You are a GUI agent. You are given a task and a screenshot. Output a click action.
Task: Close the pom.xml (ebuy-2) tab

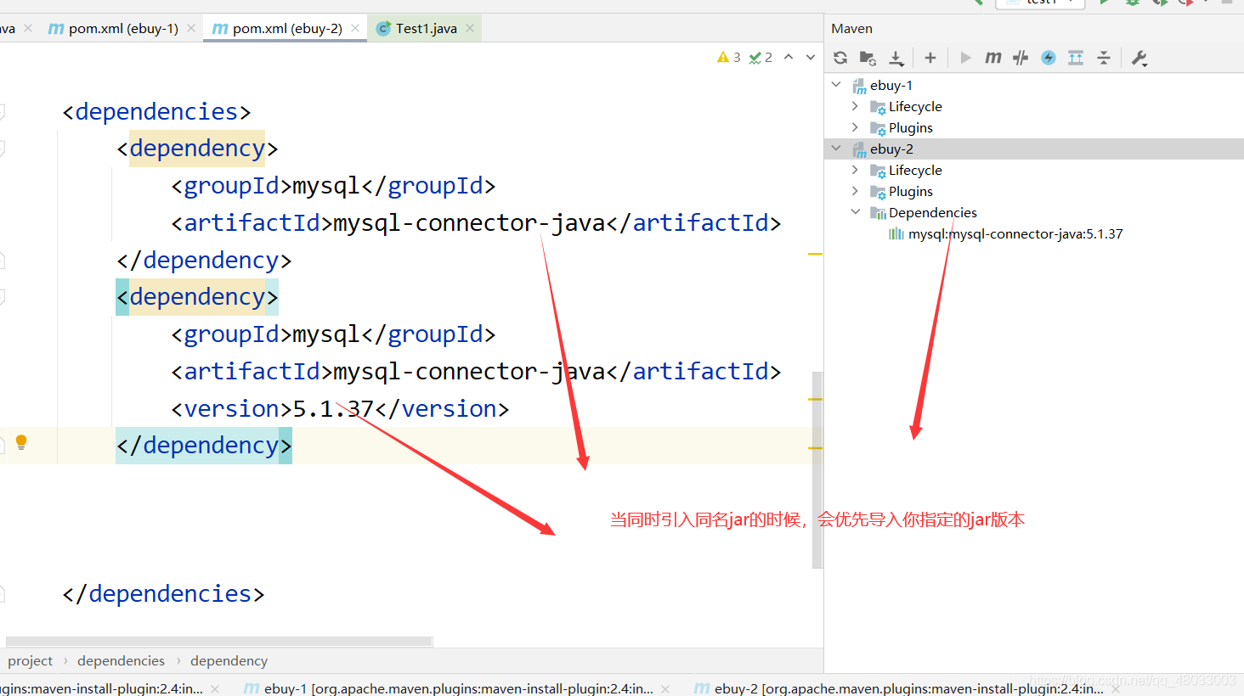(355, 28)
